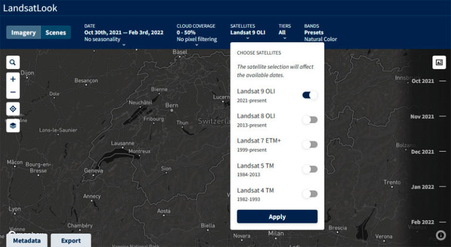Click the Fribourg label on map
This screenshot has width=451, height=247.
(x=154, y=119)
